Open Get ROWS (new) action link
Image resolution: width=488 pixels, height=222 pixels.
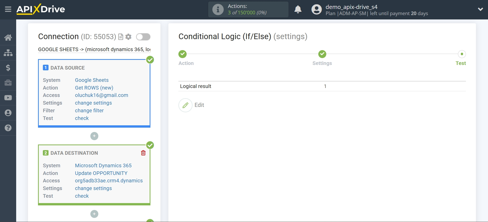(x=94, y=88)
